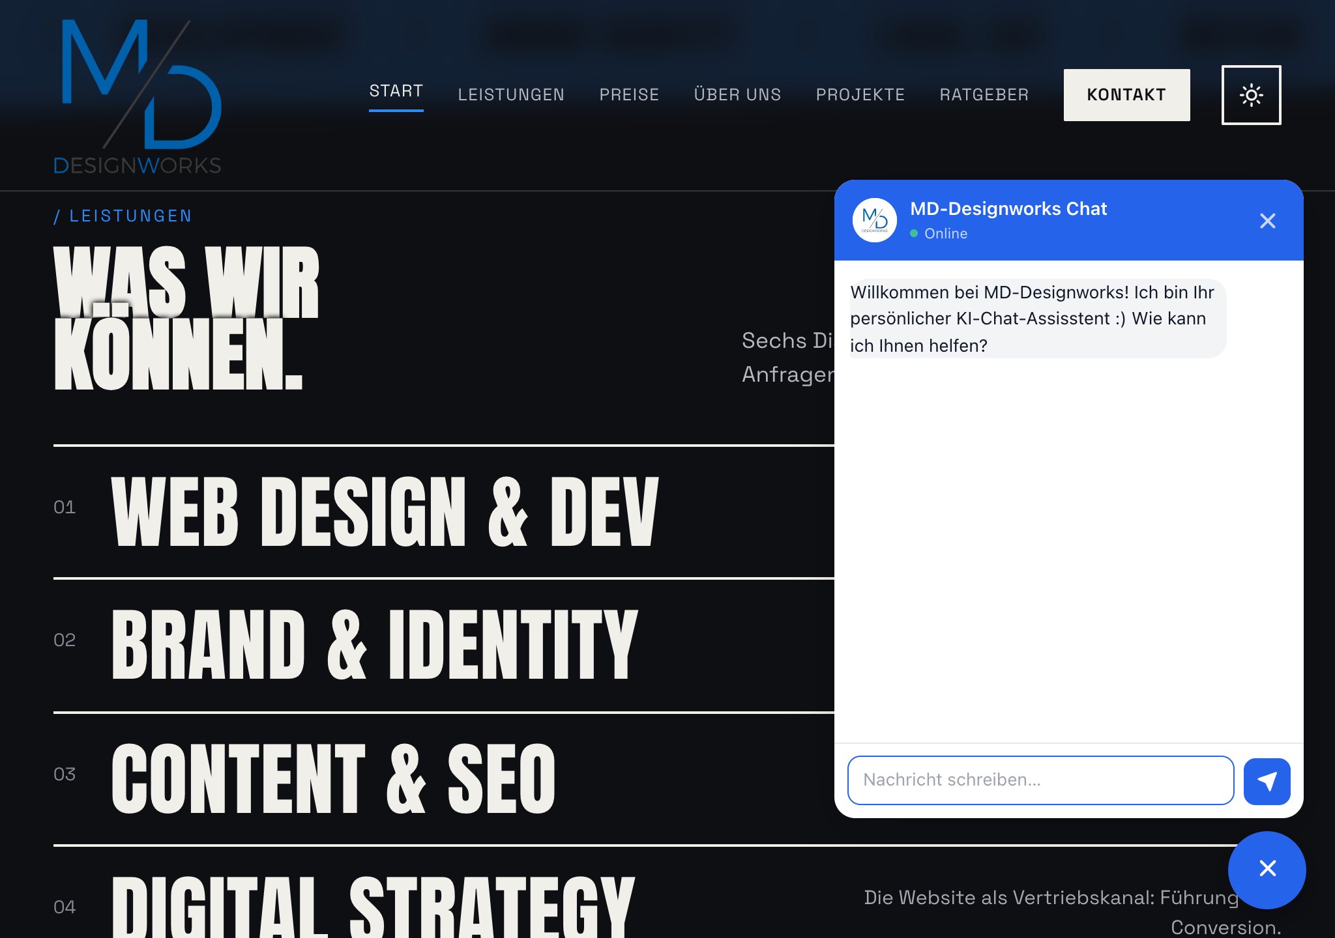Open the DIGITAL STRATEGY service
The width and height of the screenshot is (1335, 938).
click(x=373, y=906)
